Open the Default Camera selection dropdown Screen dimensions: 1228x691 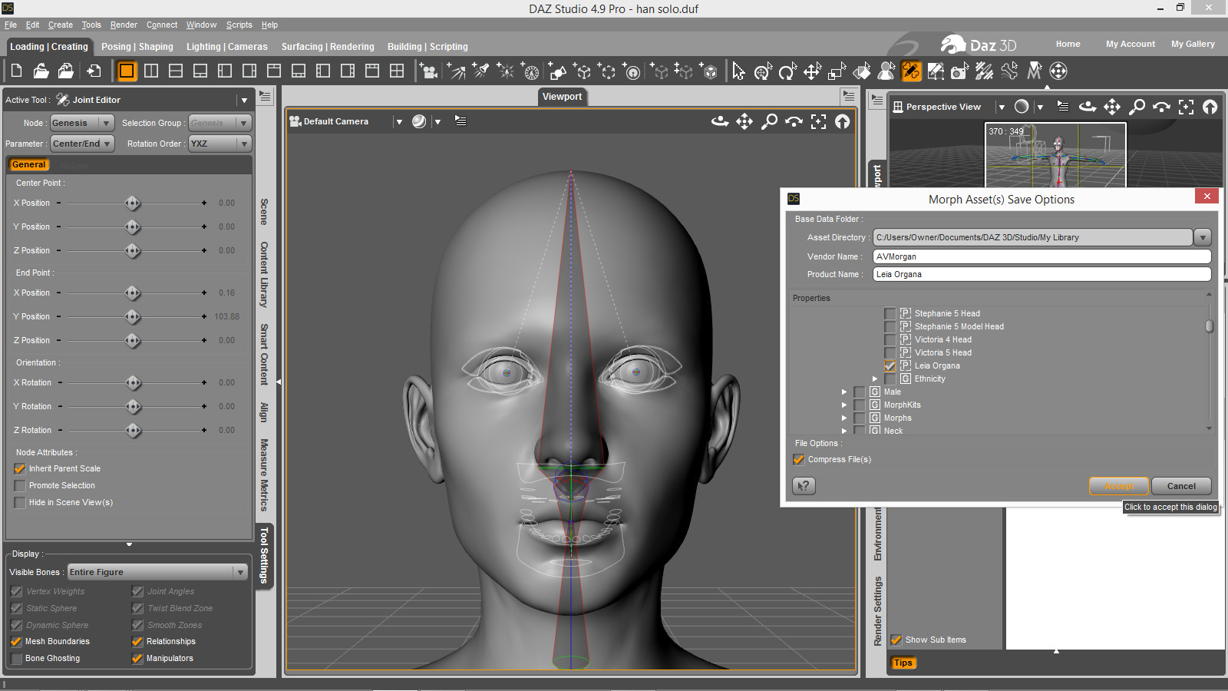(398, 121)
